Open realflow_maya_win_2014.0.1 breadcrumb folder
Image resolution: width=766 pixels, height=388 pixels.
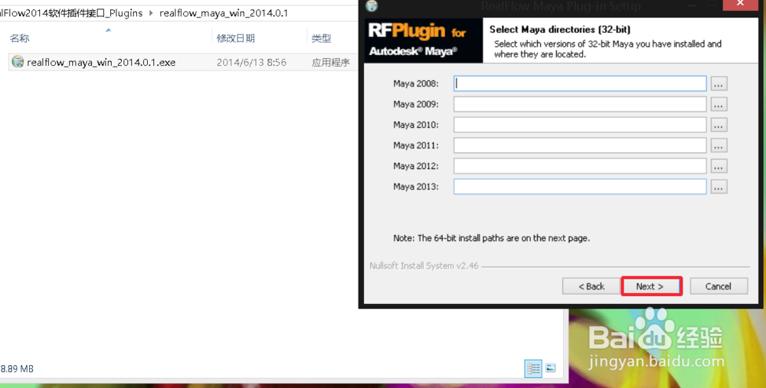[x=224, y=13]
